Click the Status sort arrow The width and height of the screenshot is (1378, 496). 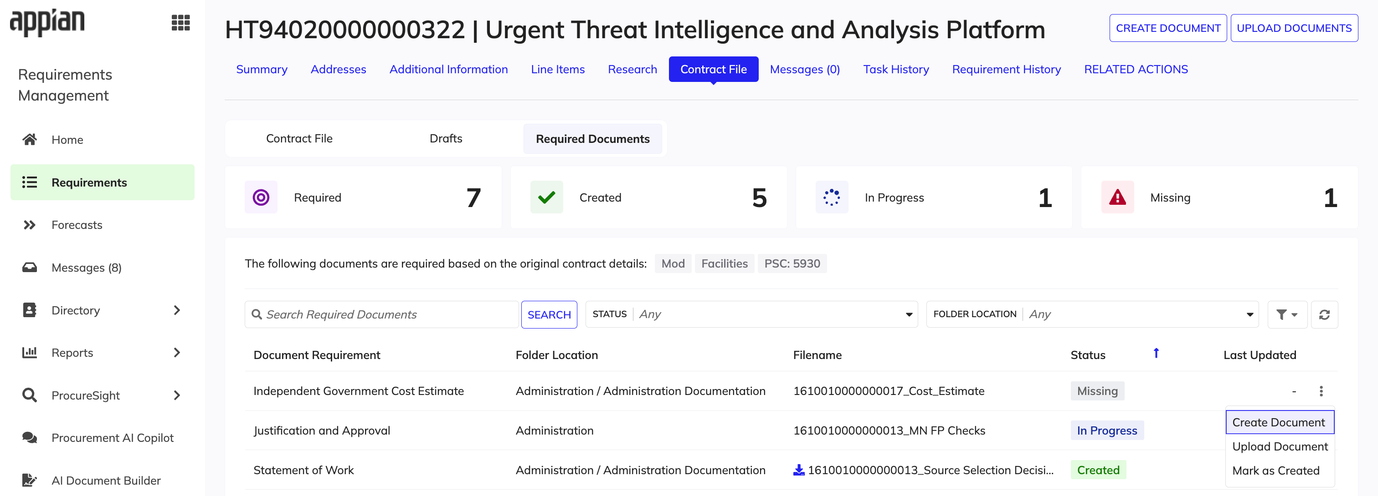pyautogui.click(x=1156, y=354)
